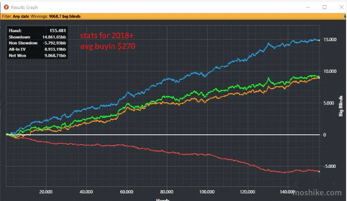Select the All-In EV row in stats box
This screenshot has height=201, width=347.
(37, 49)
